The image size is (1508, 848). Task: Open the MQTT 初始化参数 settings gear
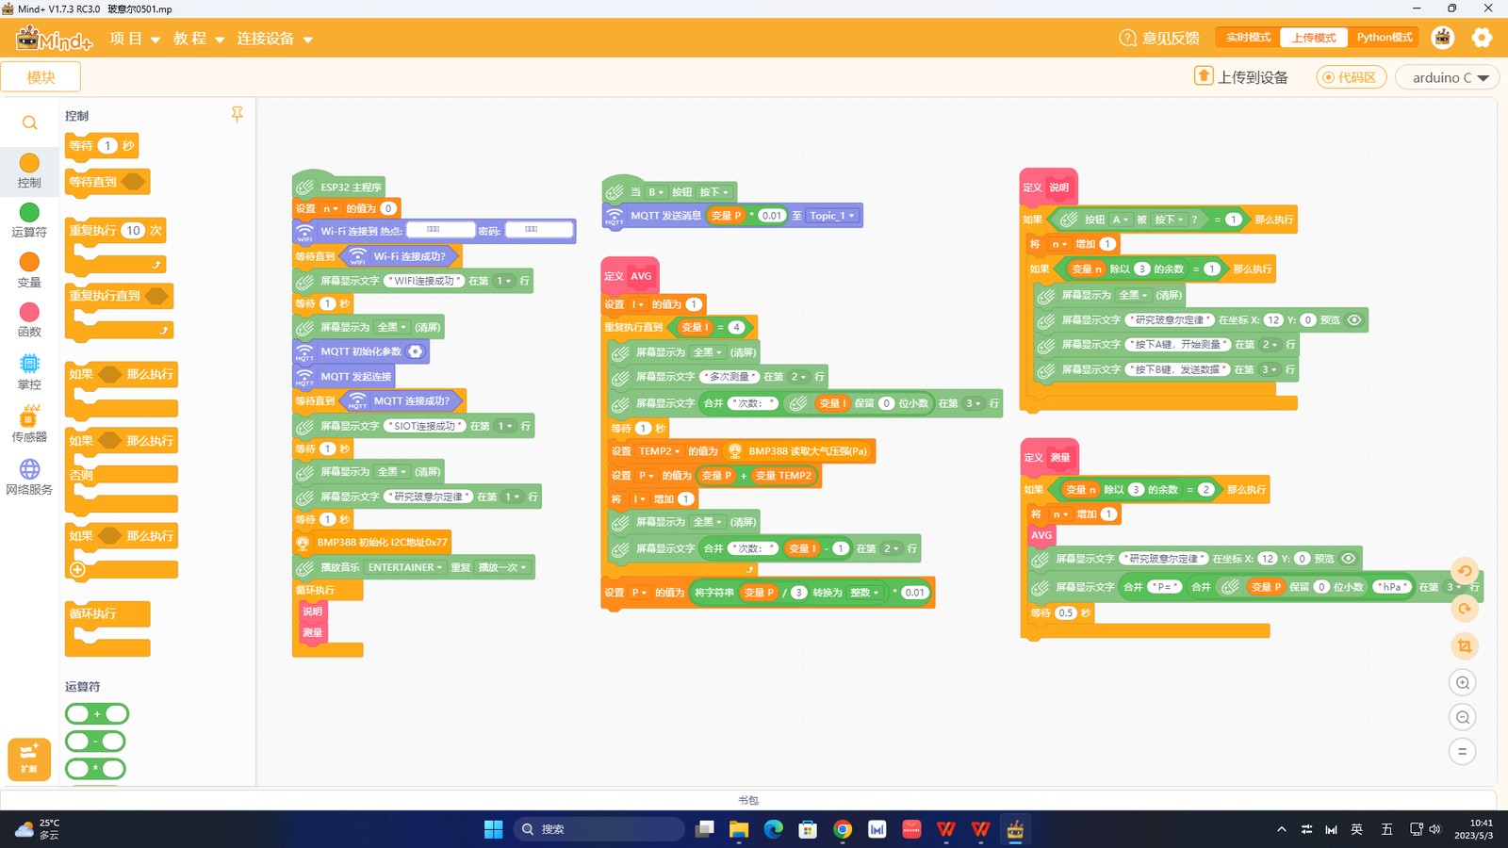tap(416, 351)
